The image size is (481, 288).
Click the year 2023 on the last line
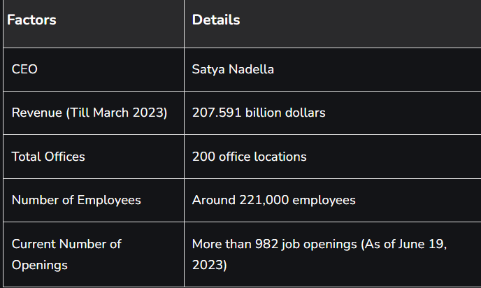coord(209,266)
